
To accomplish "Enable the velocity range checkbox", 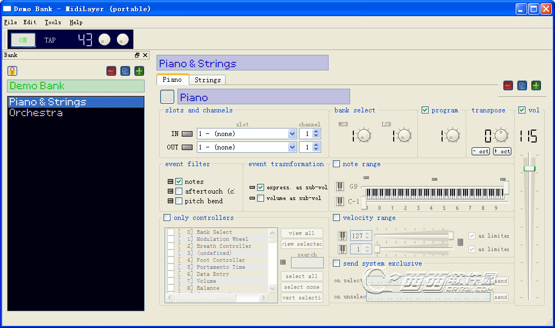I will (337, 218).
